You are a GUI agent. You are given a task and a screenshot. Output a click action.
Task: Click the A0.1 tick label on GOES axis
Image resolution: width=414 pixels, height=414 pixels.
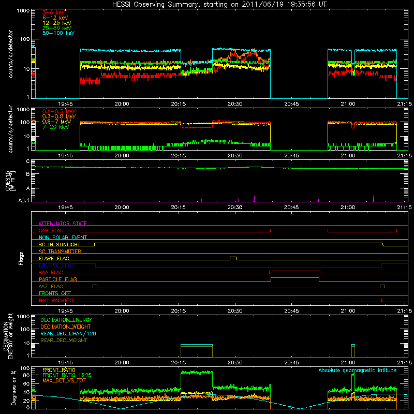(24, 201)
